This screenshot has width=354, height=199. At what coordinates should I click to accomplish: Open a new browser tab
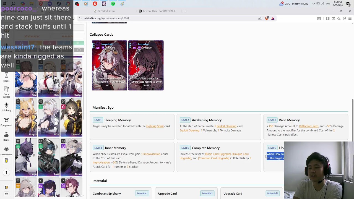pos(185,11)
